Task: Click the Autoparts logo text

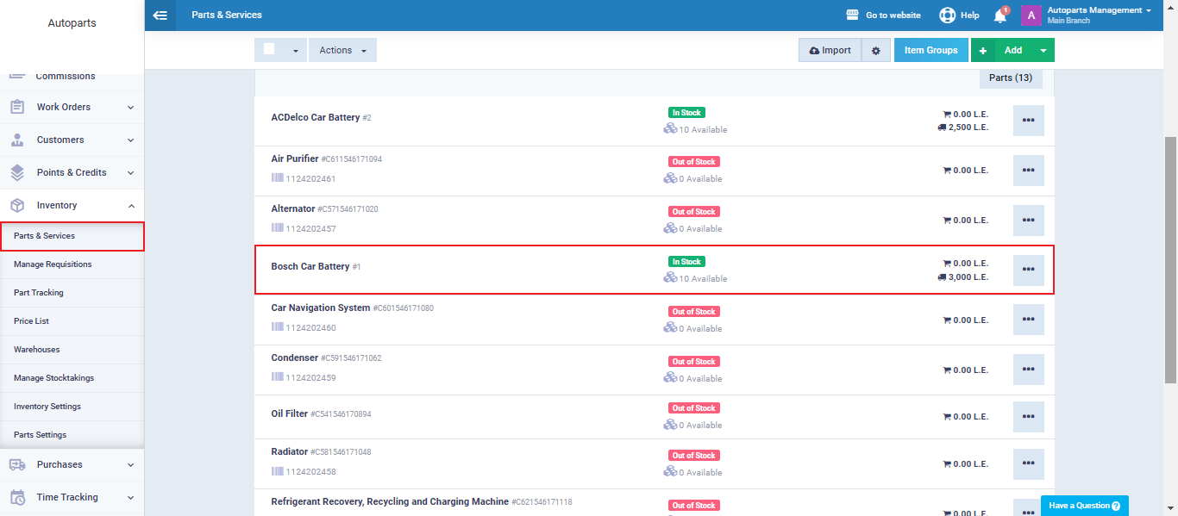Action: pos(72,23)
